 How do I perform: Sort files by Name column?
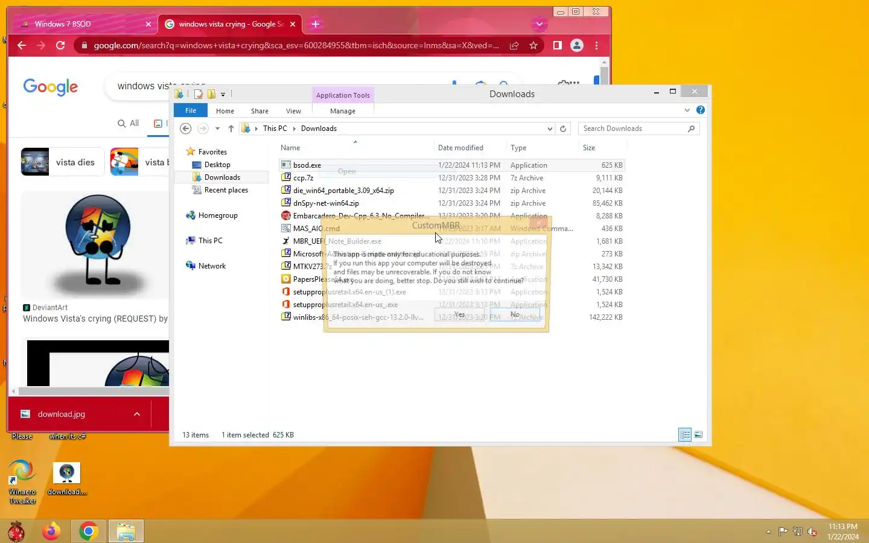coord(355,148)
